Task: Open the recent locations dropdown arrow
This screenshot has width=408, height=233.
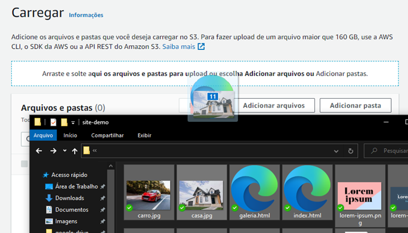Action: tap(64, 150)
